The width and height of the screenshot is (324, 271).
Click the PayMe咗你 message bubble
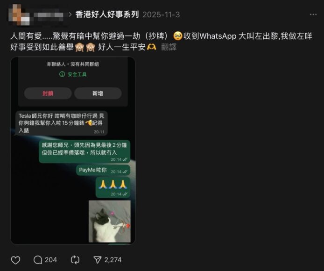pyautogui.click(x=103, y=170)
